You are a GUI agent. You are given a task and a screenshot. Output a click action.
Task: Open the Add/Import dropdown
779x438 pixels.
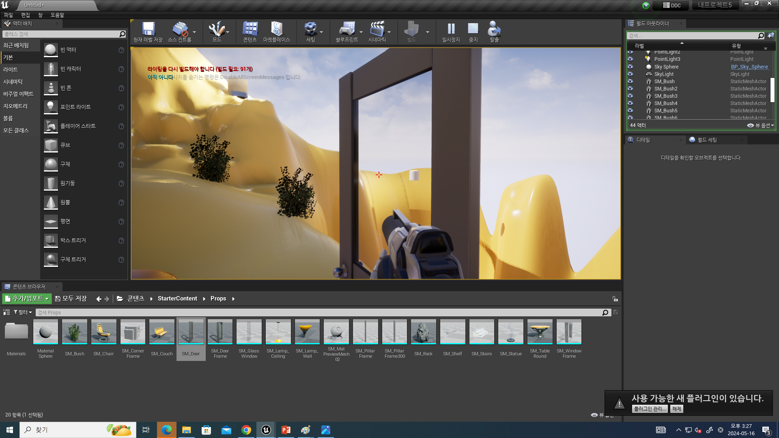pyautogui.click(x=27, y=298)
